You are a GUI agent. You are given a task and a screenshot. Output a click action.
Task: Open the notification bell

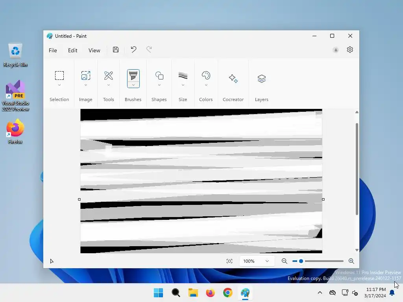[x=392, y=293]
